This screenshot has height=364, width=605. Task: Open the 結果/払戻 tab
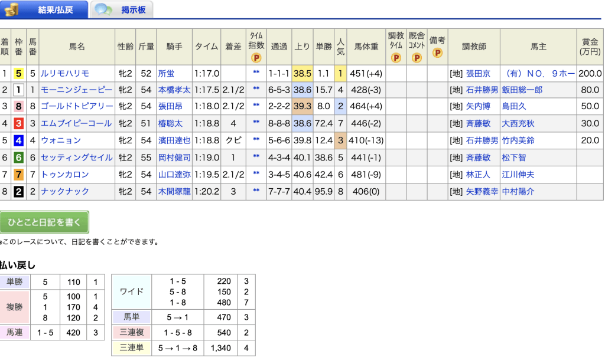pyautogui.click(x=44, y=9)
